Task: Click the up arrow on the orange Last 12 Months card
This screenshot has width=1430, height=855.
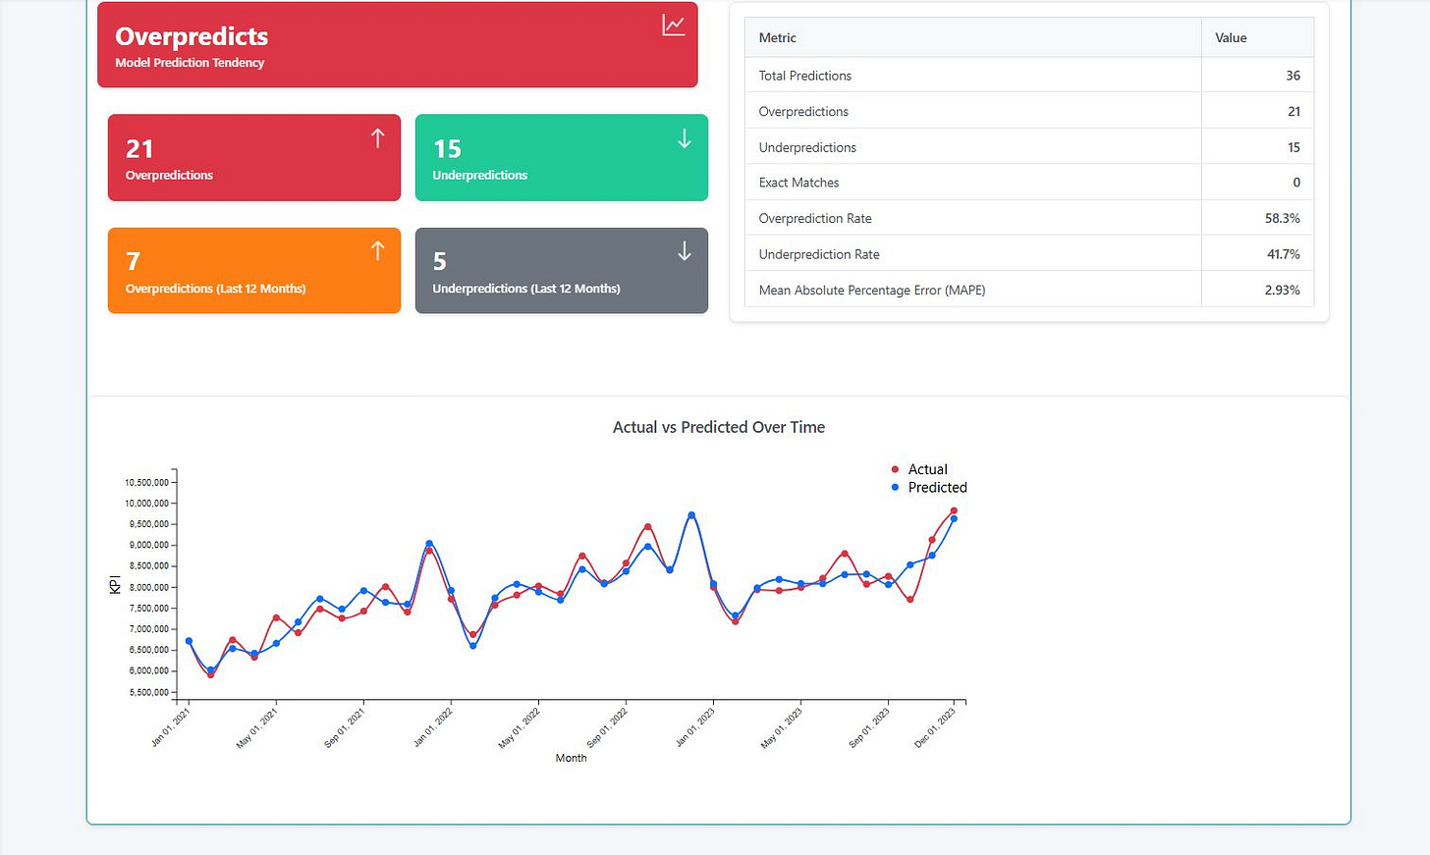Action: point(377,251)
